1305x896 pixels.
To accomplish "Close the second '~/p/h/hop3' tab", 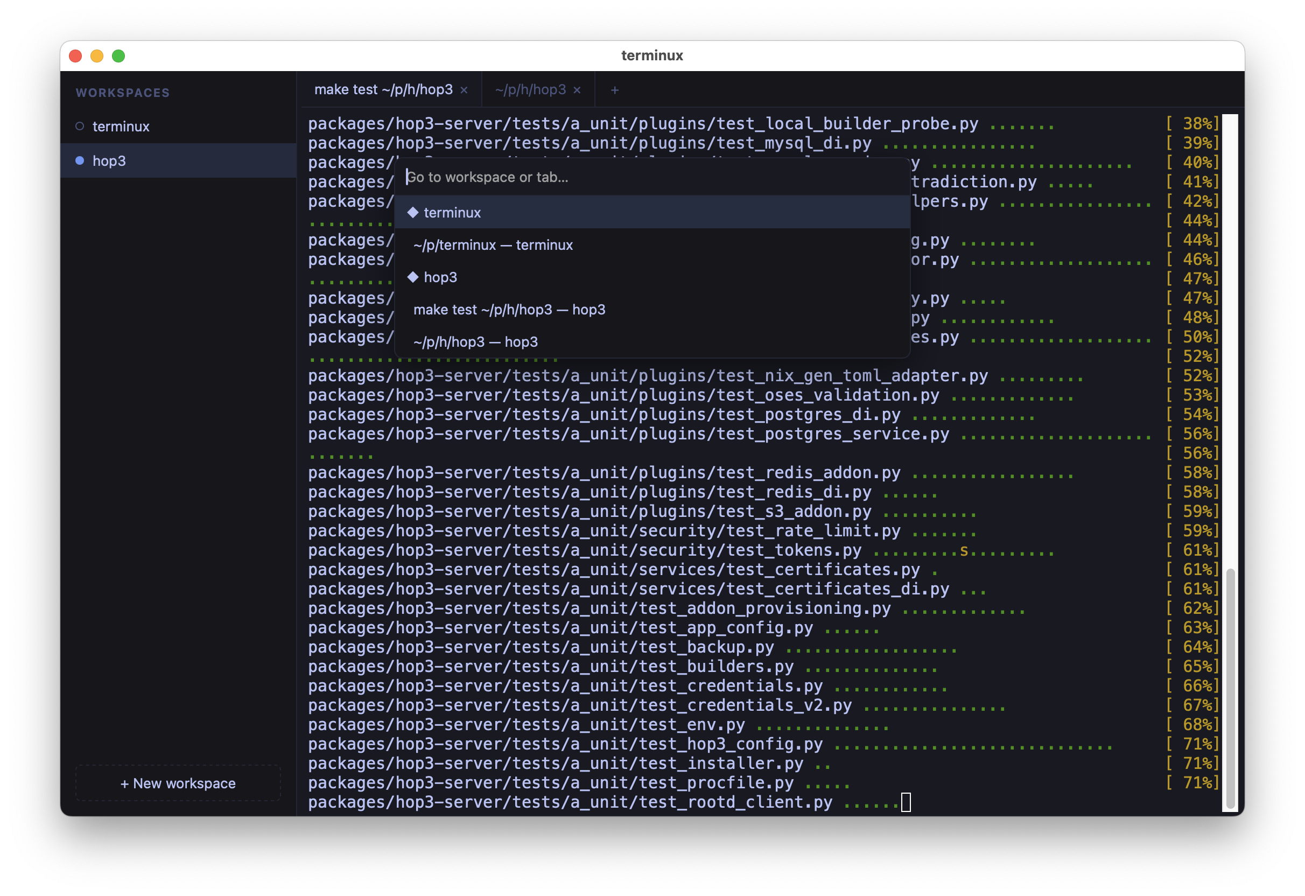I will [577, 90].
